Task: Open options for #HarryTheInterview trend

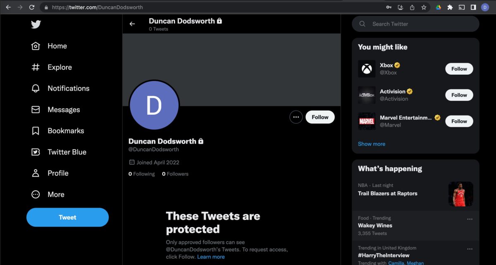Action: [470, 249]
